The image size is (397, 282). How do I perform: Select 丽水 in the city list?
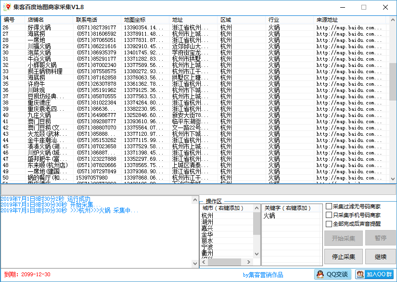207,241
